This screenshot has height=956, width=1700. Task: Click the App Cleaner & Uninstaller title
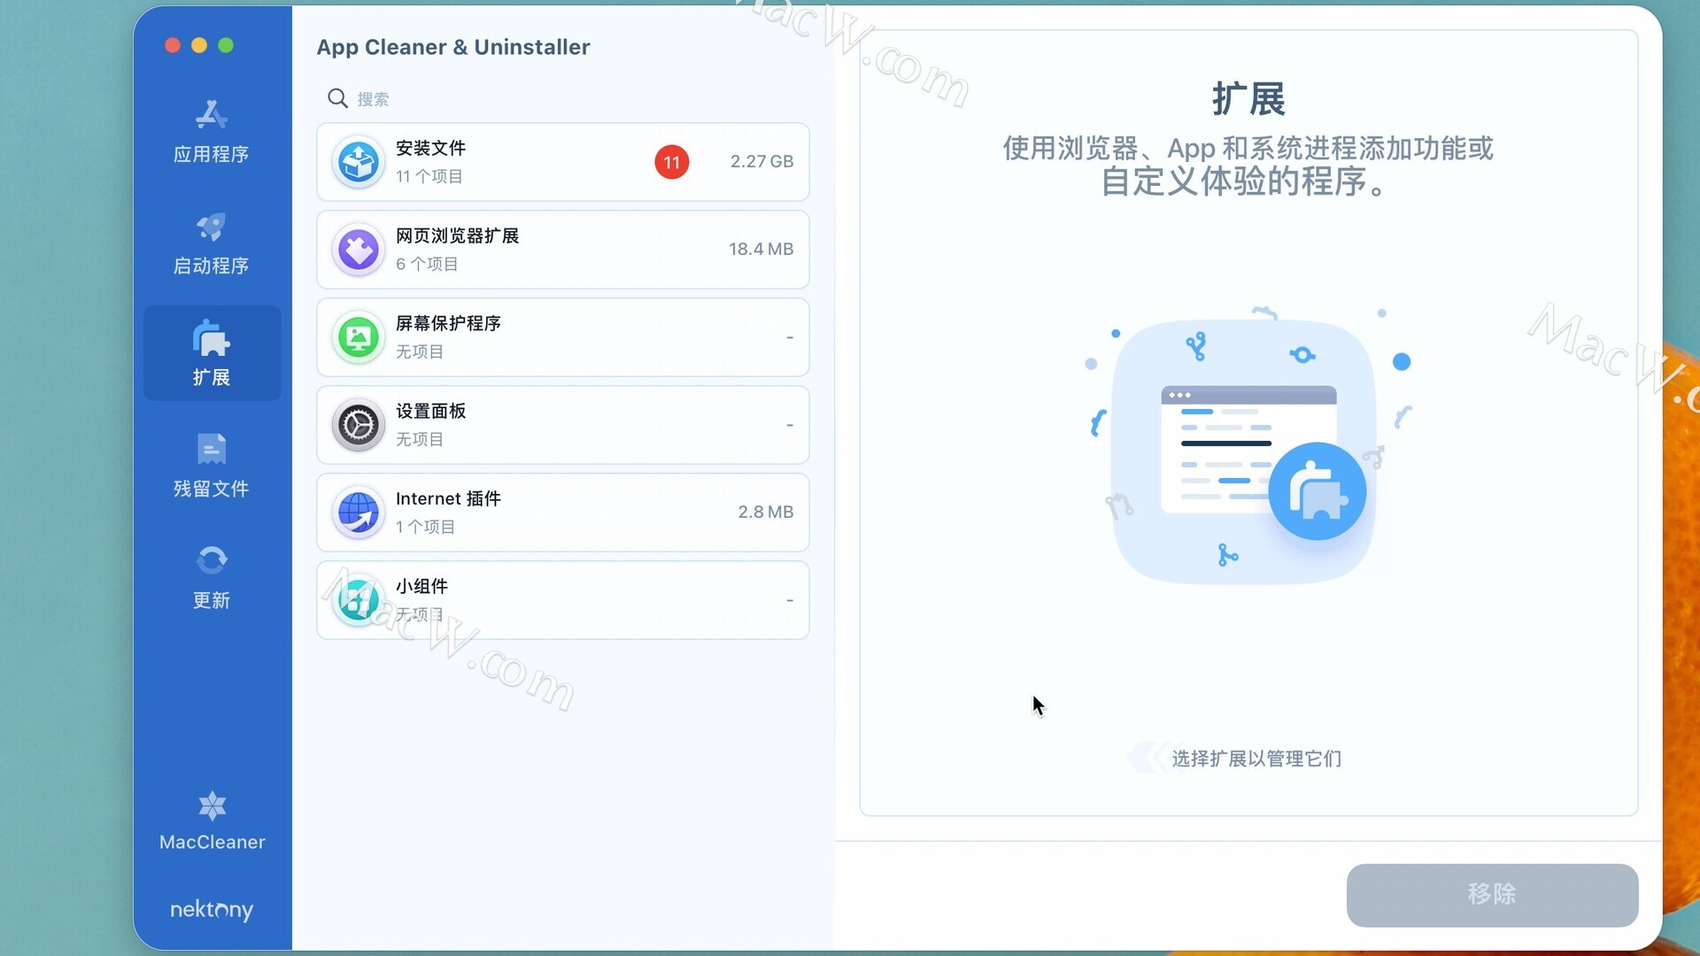pyautogui.click(x=453, y=47)
